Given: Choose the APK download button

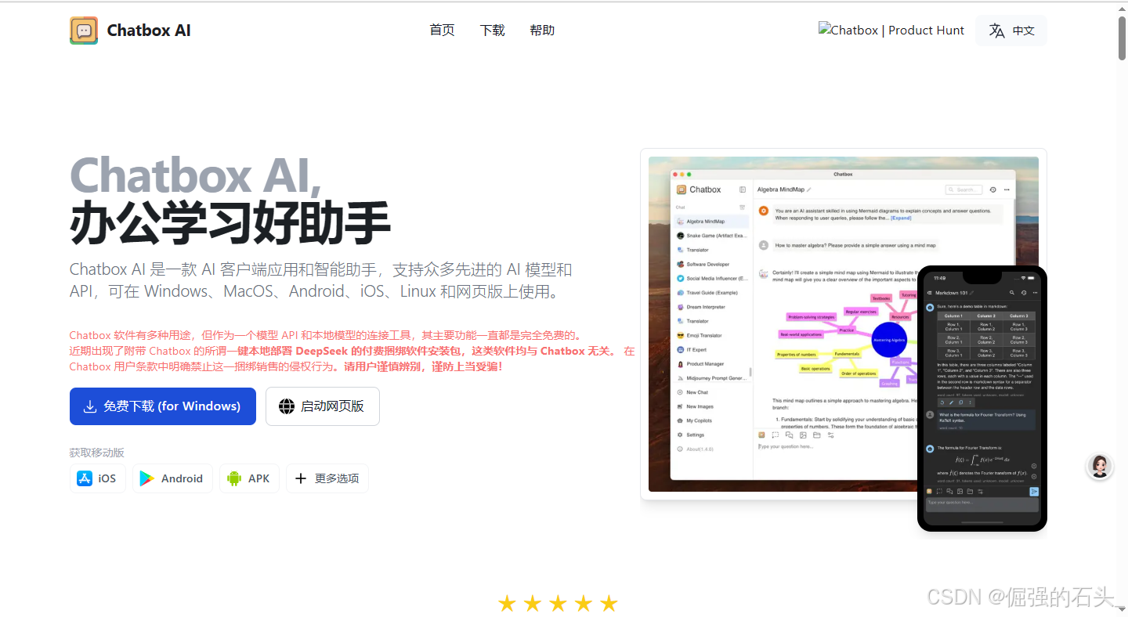Looking at the screenshot, I should [x=249, y=478].
